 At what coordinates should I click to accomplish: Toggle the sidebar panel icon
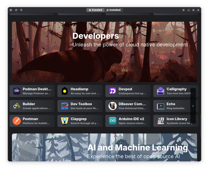click(11, 10)
